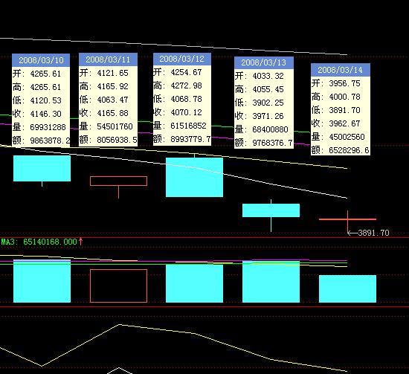Click the 2008/03/13 tooltip date header

[x=264, y=62]
